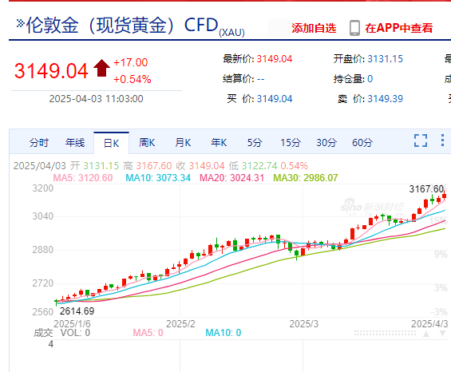Click the MA20: 3024.31 indicator label
451x372 pixels.
pyautogui.click(x=231, y=178)
